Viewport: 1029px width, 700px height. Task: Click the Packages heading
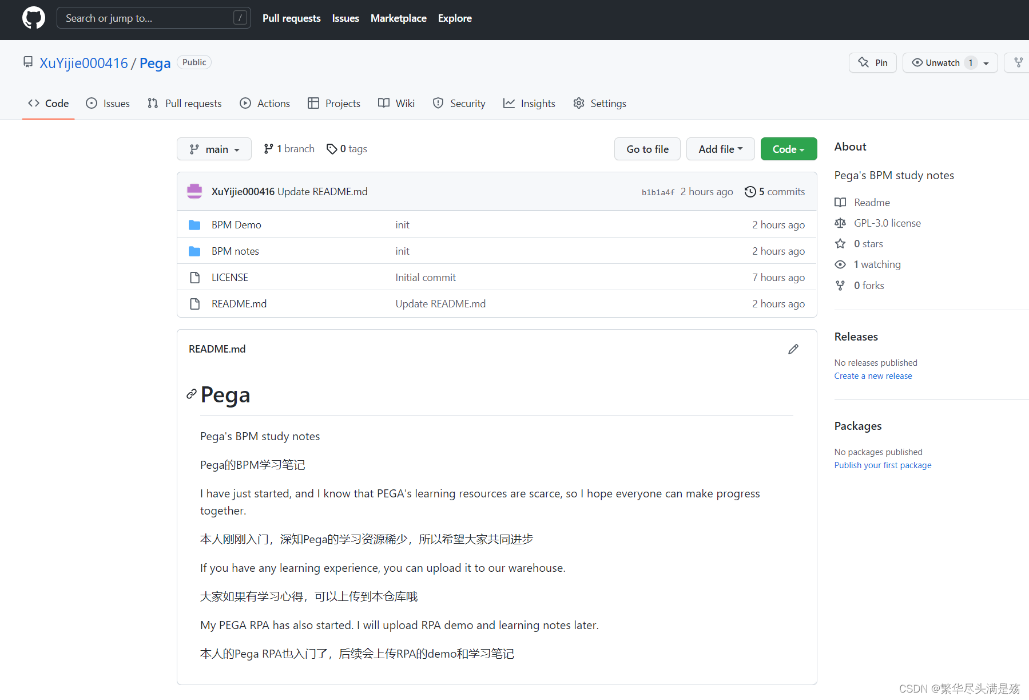point(858,426)
